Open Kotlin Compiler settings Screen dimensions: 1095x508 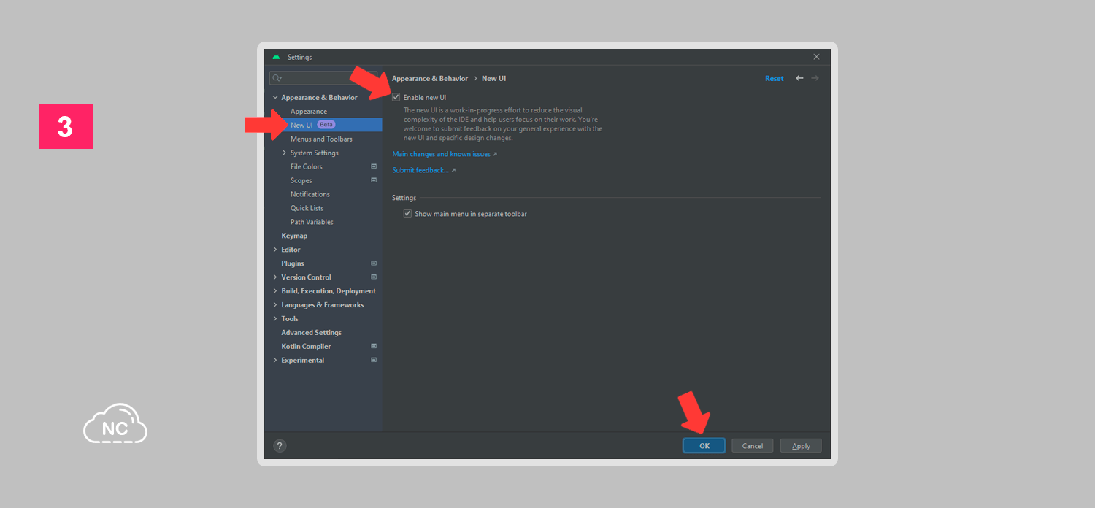pyautogui.click(x=306, y=347)
